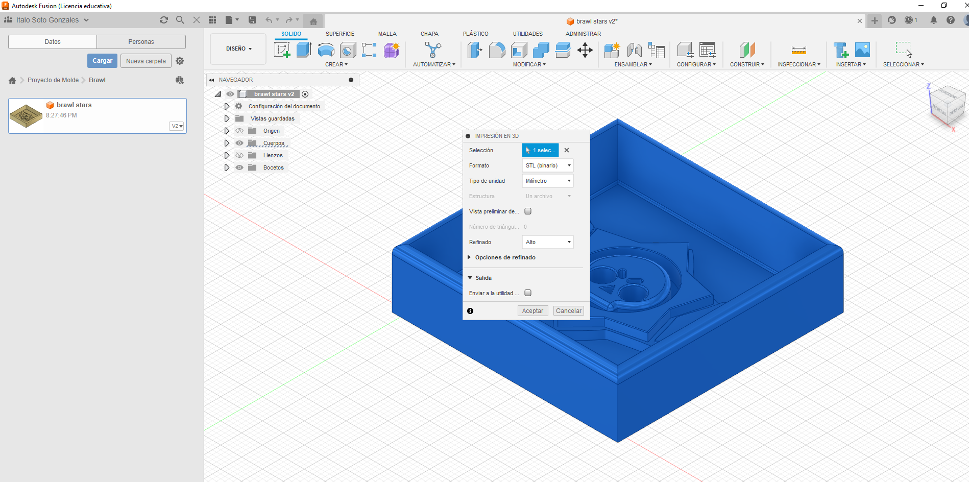Click the ViewCube navigation cube
The width and height of the screenshot is (969, 482).
click(948, 107)
